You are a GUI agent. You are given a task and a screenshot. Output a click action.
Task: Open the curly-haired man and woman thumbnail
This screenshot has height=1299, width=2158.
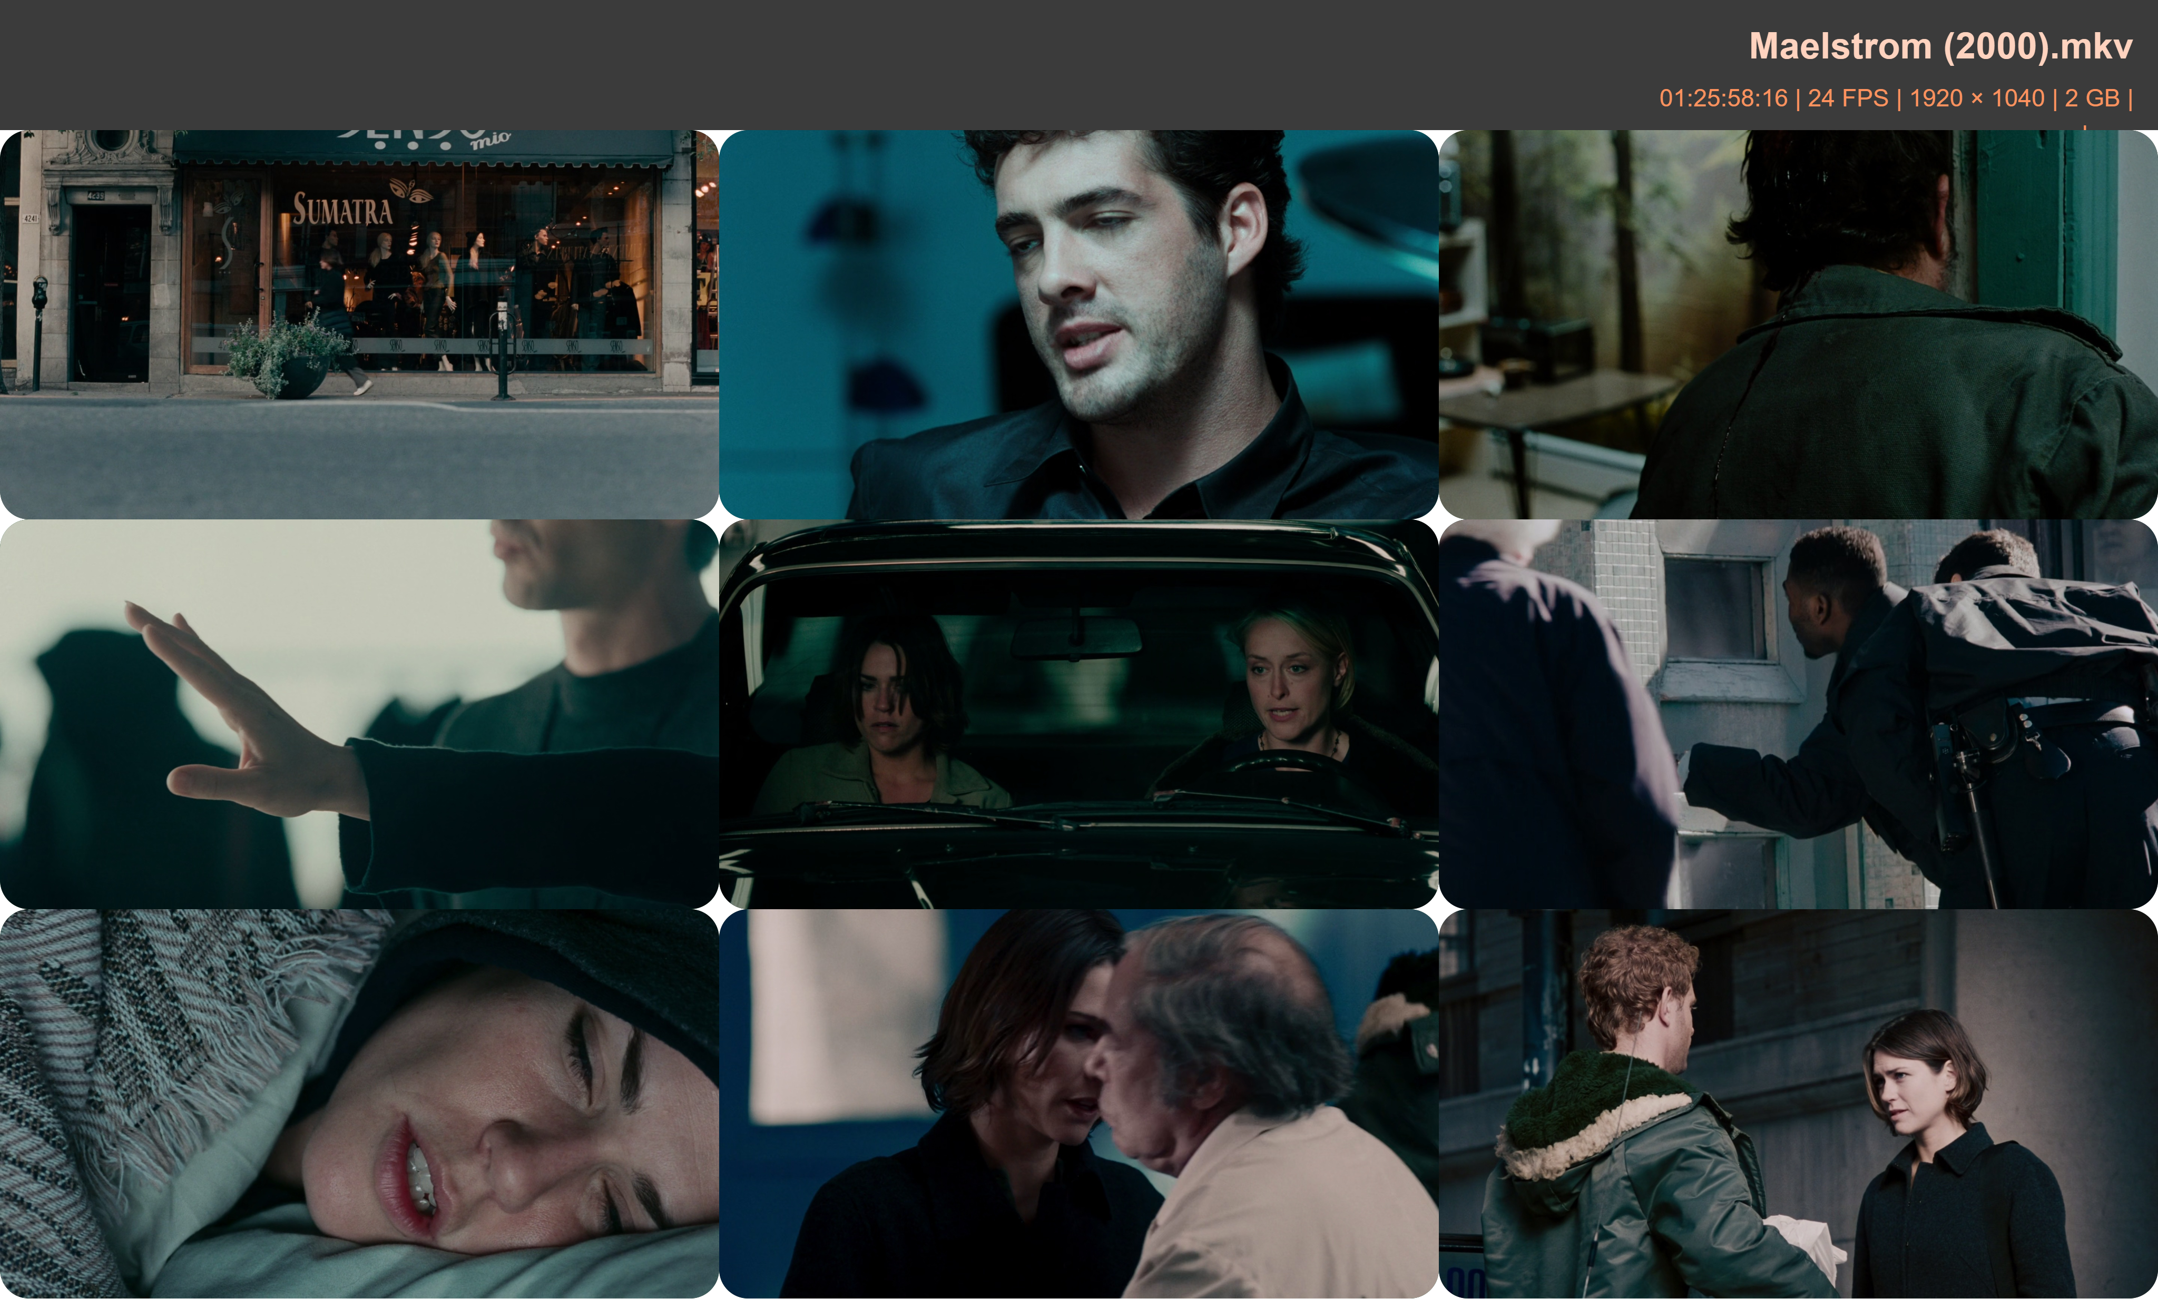pyautogui.click(x=1798, y=1103)
